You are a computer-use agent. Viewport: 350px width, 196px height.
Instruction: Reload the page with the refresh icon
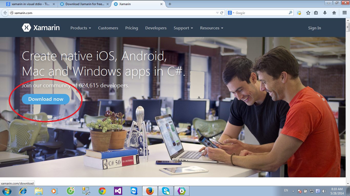[222, 13]
